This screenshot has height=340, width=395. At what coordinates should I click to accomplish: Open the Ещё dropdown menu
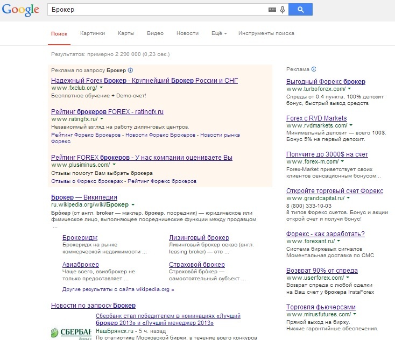(x=219, y=33)
